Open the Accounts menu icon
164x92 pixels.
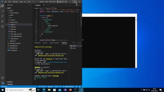[3, 78]
